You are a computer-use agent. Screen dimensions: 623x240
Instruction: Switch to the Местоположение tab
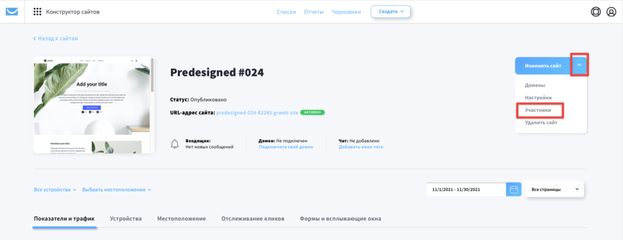point(181,219)
